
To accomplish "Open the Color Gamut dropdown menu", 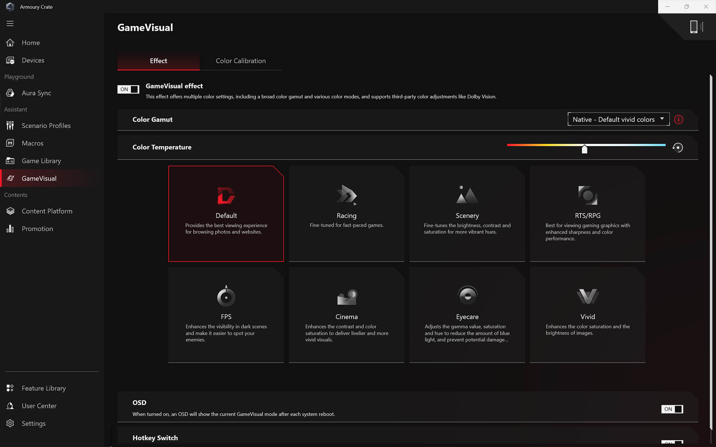I will pyautogui.click(x=618, y=119).
